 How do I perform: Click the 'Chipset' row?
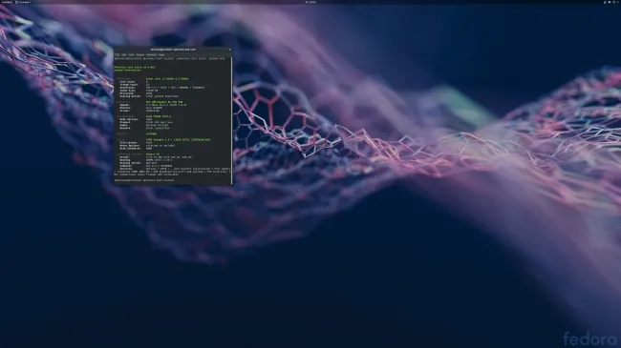click(x=146, y=122)
